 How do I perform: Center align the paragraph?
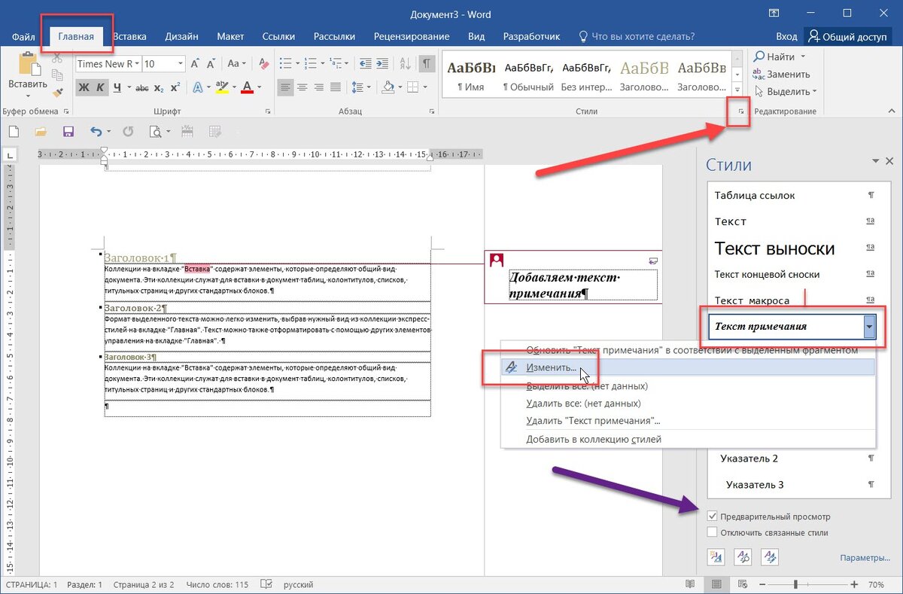(x=303, y=88)
